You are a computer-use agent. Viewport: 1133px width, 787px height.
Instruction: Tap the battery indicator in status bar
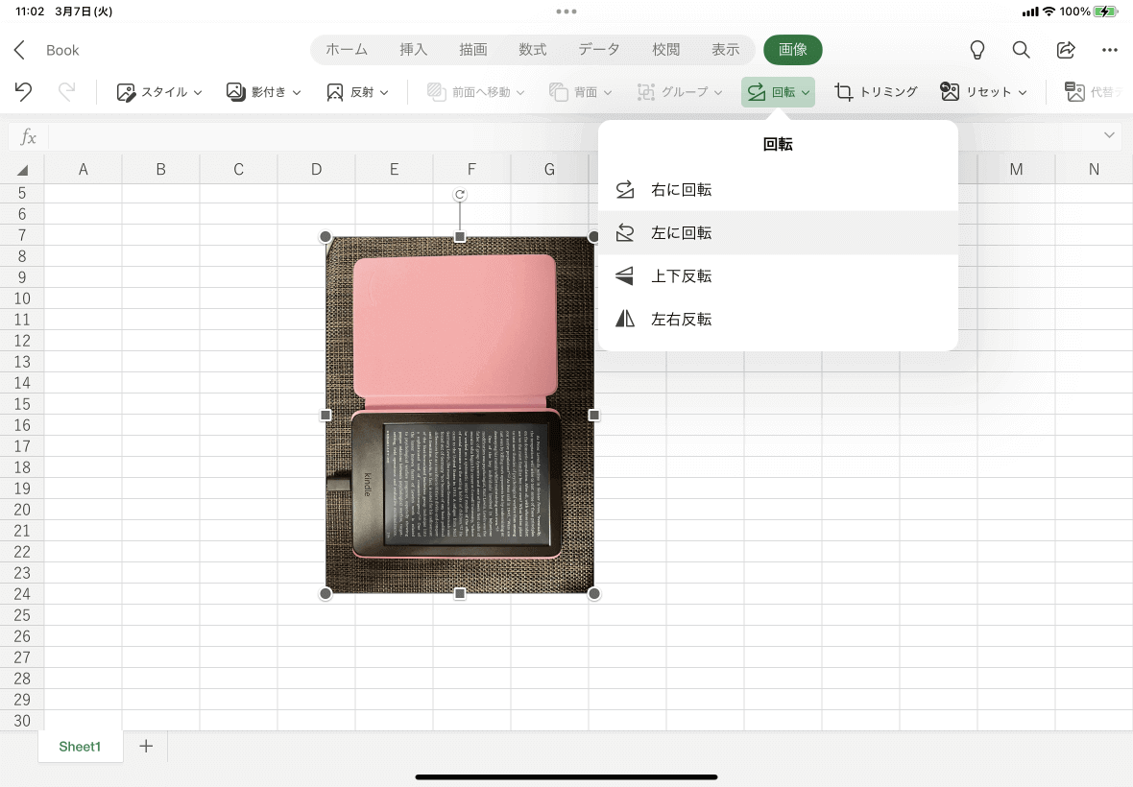(1105, 12)
